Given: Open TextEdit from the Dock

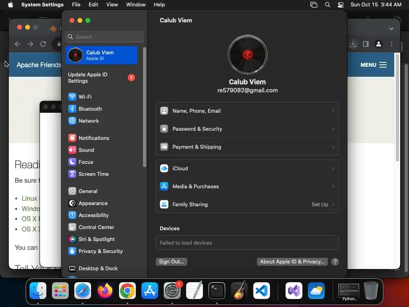Looking at the screenshot, I should tap(195, 291).
